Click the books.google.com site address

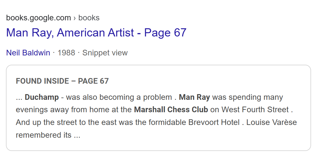point(38,18)
